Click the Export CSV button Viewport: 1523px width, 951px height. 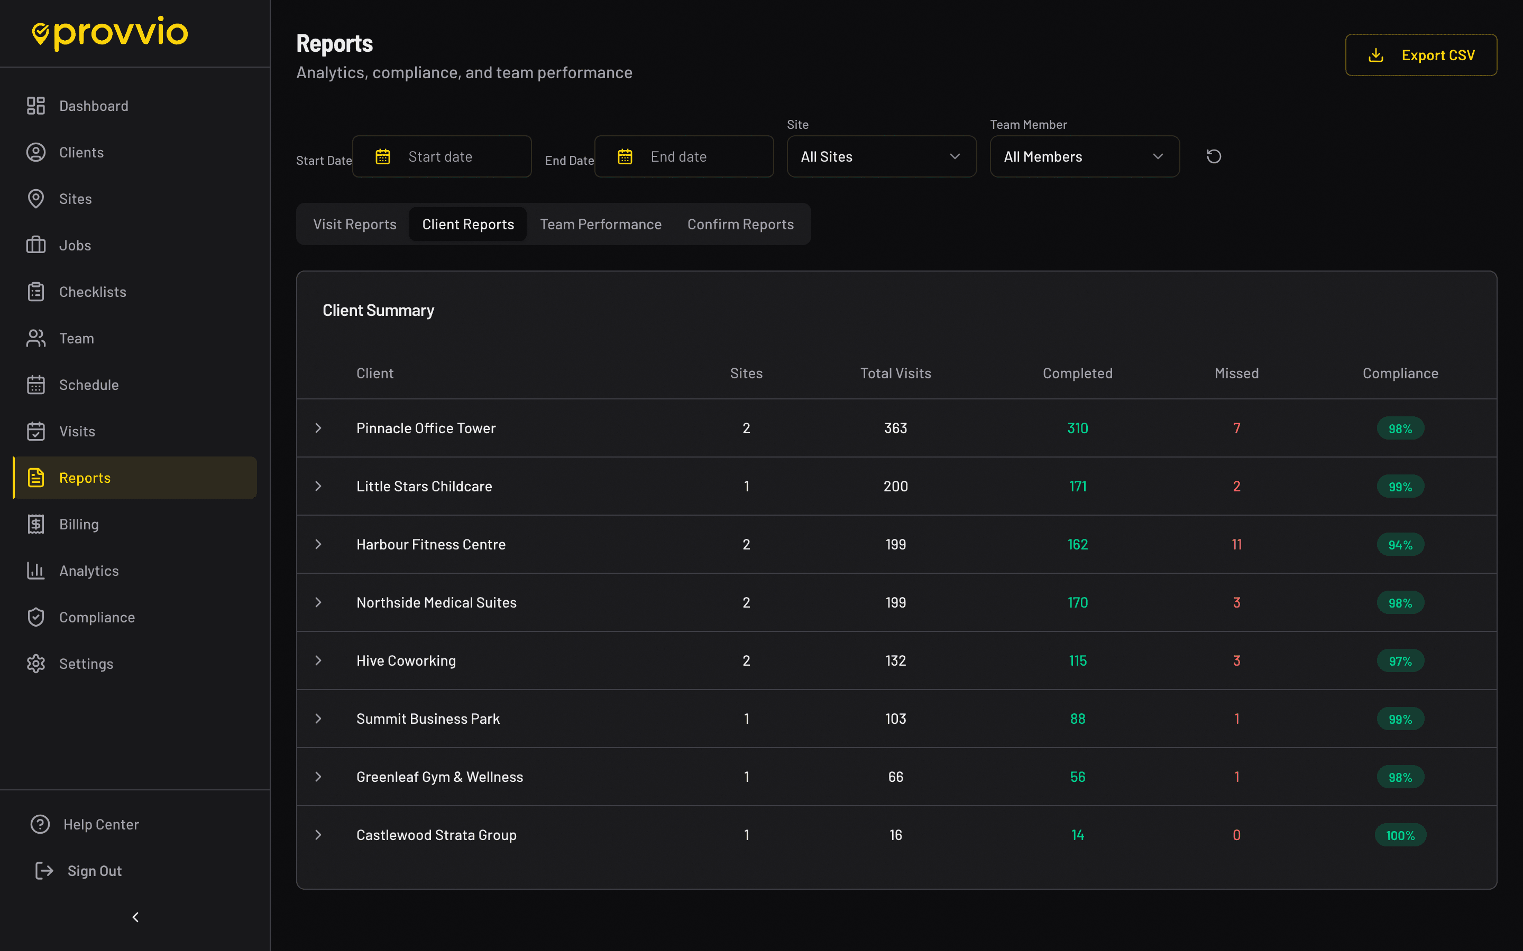click(1421, 55)
